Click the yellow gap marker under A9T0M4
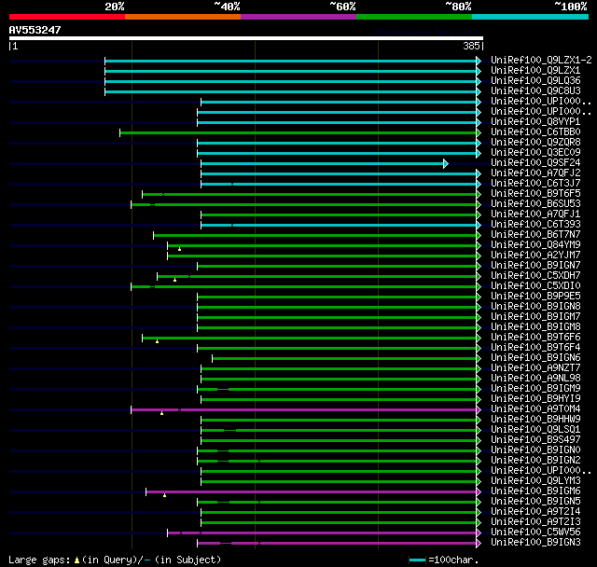 161,413
